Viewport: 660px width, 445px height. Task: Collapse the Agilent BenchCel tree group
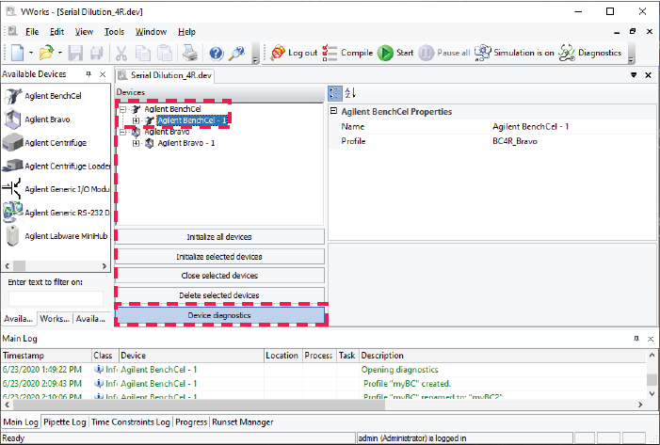point(122,109)
